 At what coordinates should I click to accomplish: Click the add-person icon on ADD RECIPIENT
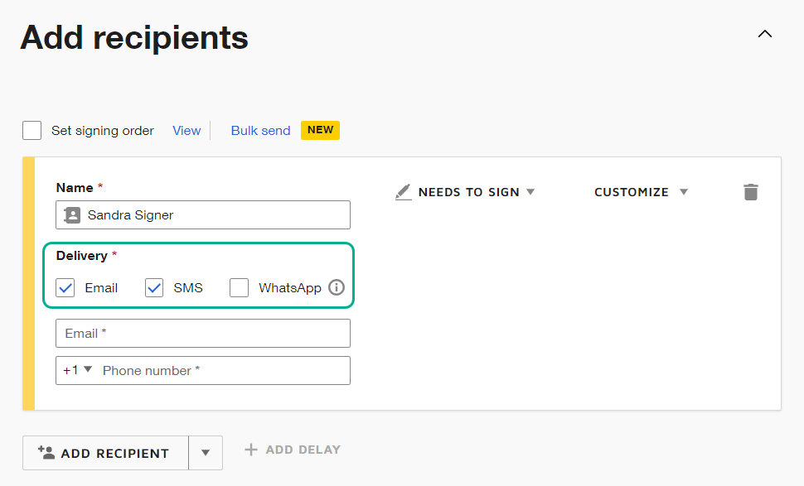pyautogui.click(x=46, y=452)
